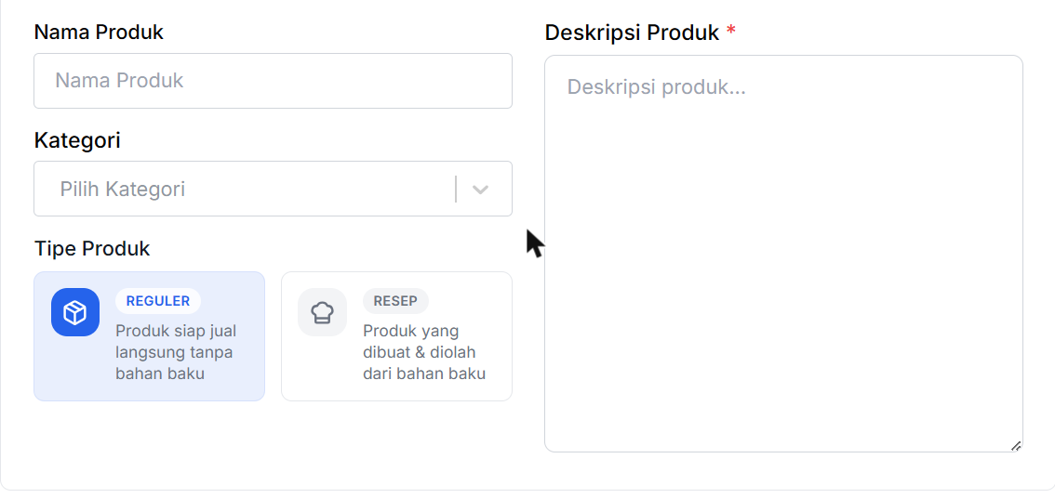Focus the Nama Produk input field
1055x498 pixels.
click(274, 81)
